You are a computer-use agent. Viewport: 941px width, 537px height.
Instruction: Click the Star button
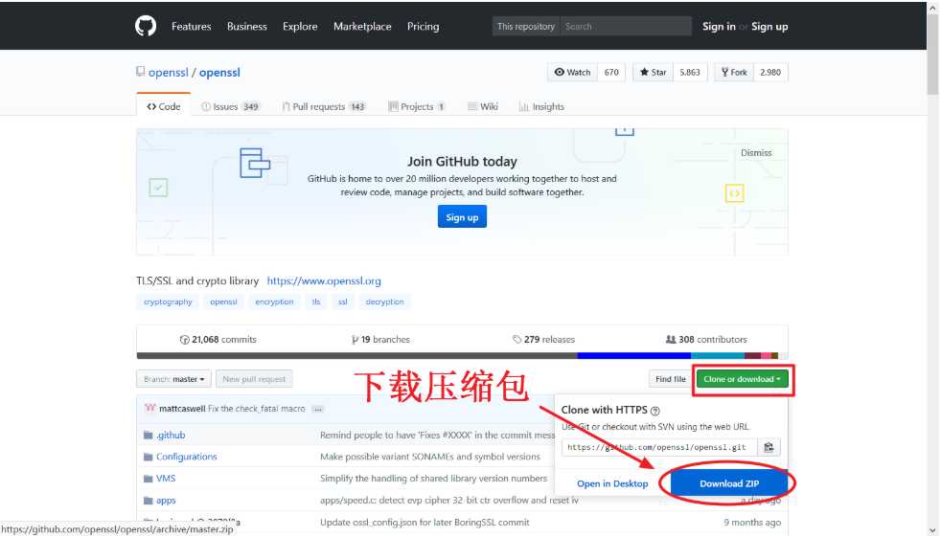(x=653, y=72)
